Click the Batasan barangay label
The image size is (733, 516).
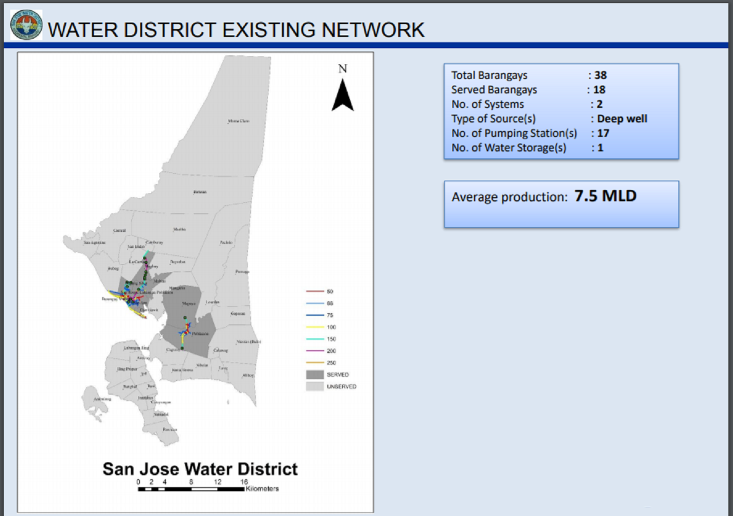coord(200,192)
